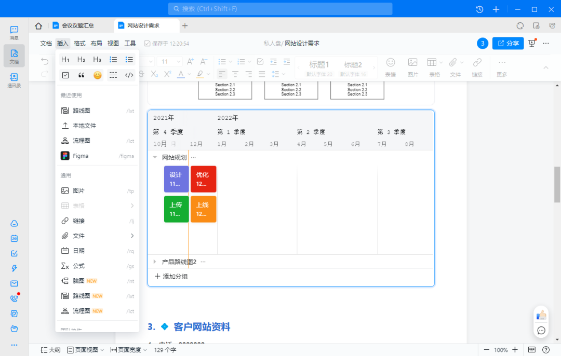Click 添加分组 to add a group

coord(171,277)
